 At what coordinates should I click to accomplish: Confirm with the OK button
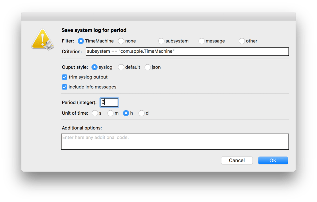tap(273, 160)
